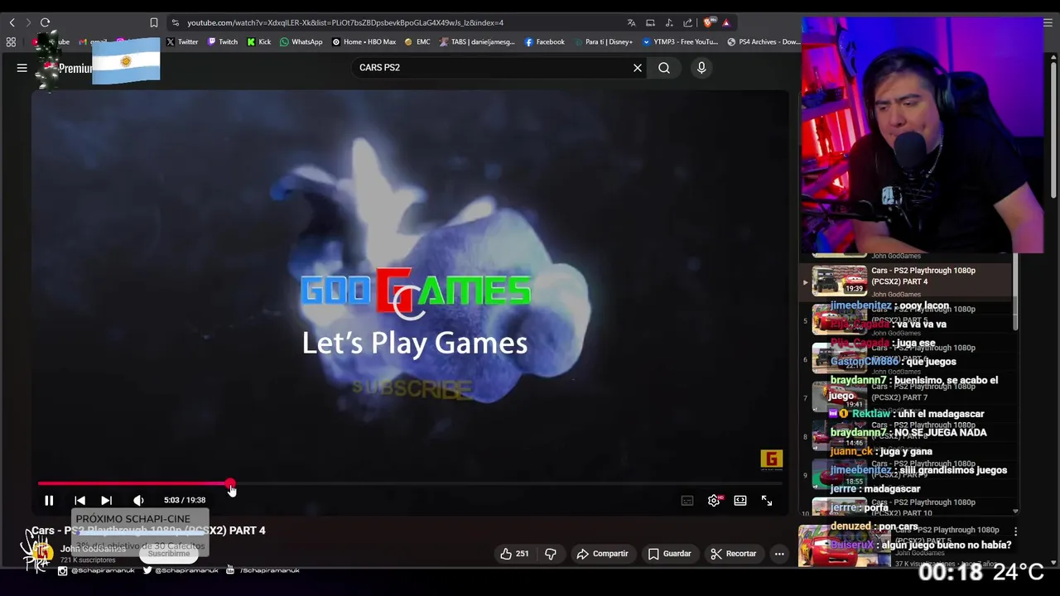Screen dimensions: 1060x596
Task: Open the Twitter bookmark
Action: tap(182, 41)
